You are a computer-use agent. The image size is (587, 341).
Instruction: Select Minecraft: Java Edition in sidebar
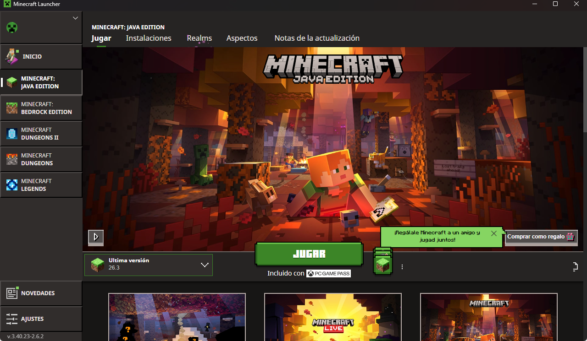[x=41, y=82]
